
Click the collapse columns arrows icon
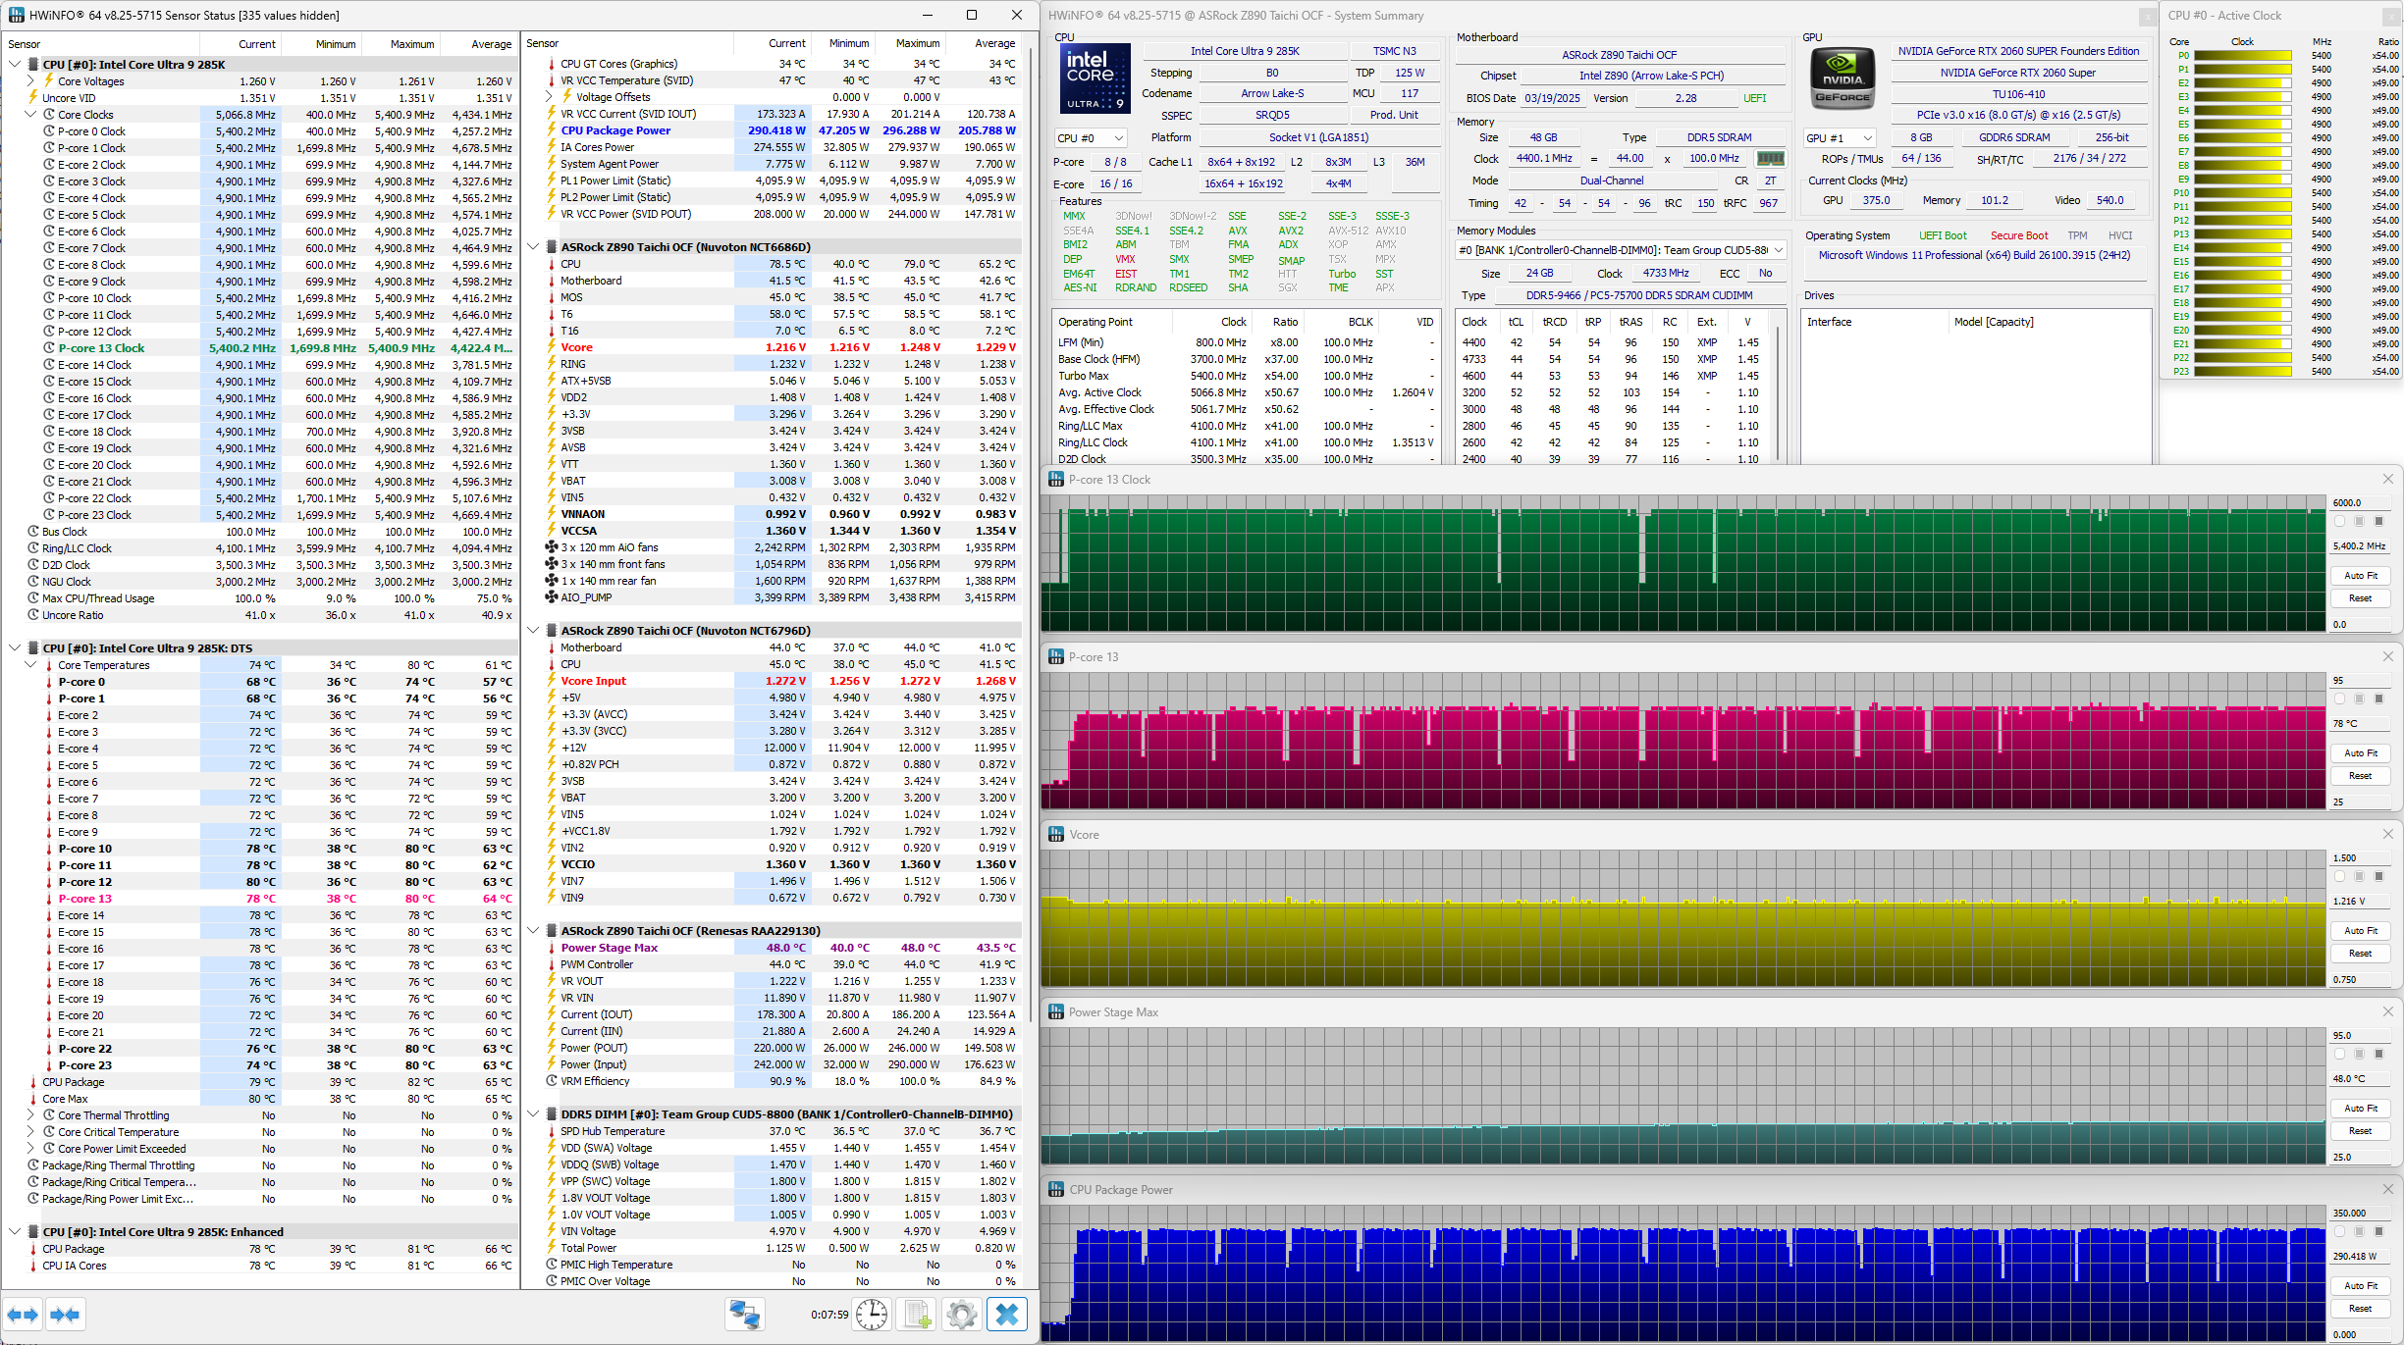click(x=65, y=1315)
